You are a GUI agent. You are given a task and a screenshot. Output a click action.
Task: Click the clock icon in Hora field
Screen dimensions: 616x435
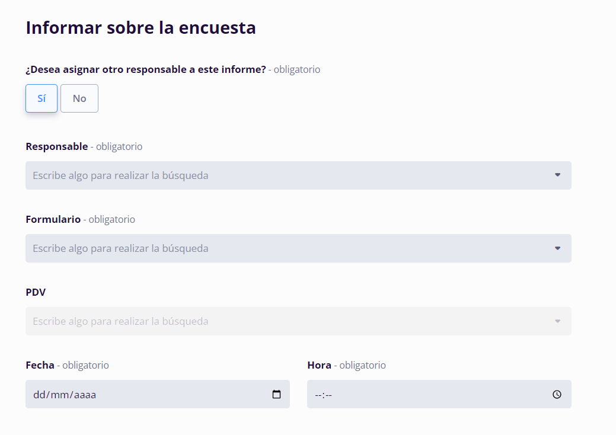coord(557,394)
